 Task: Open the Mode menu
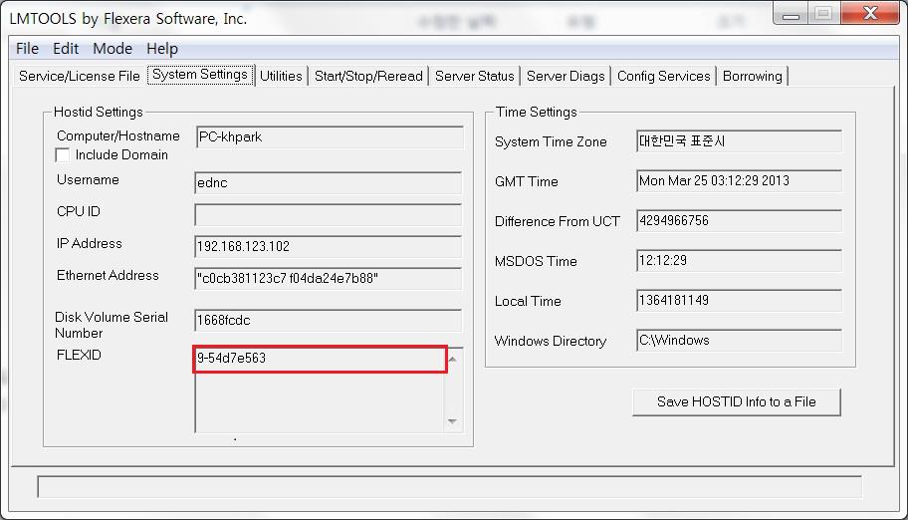pos(113,49)
